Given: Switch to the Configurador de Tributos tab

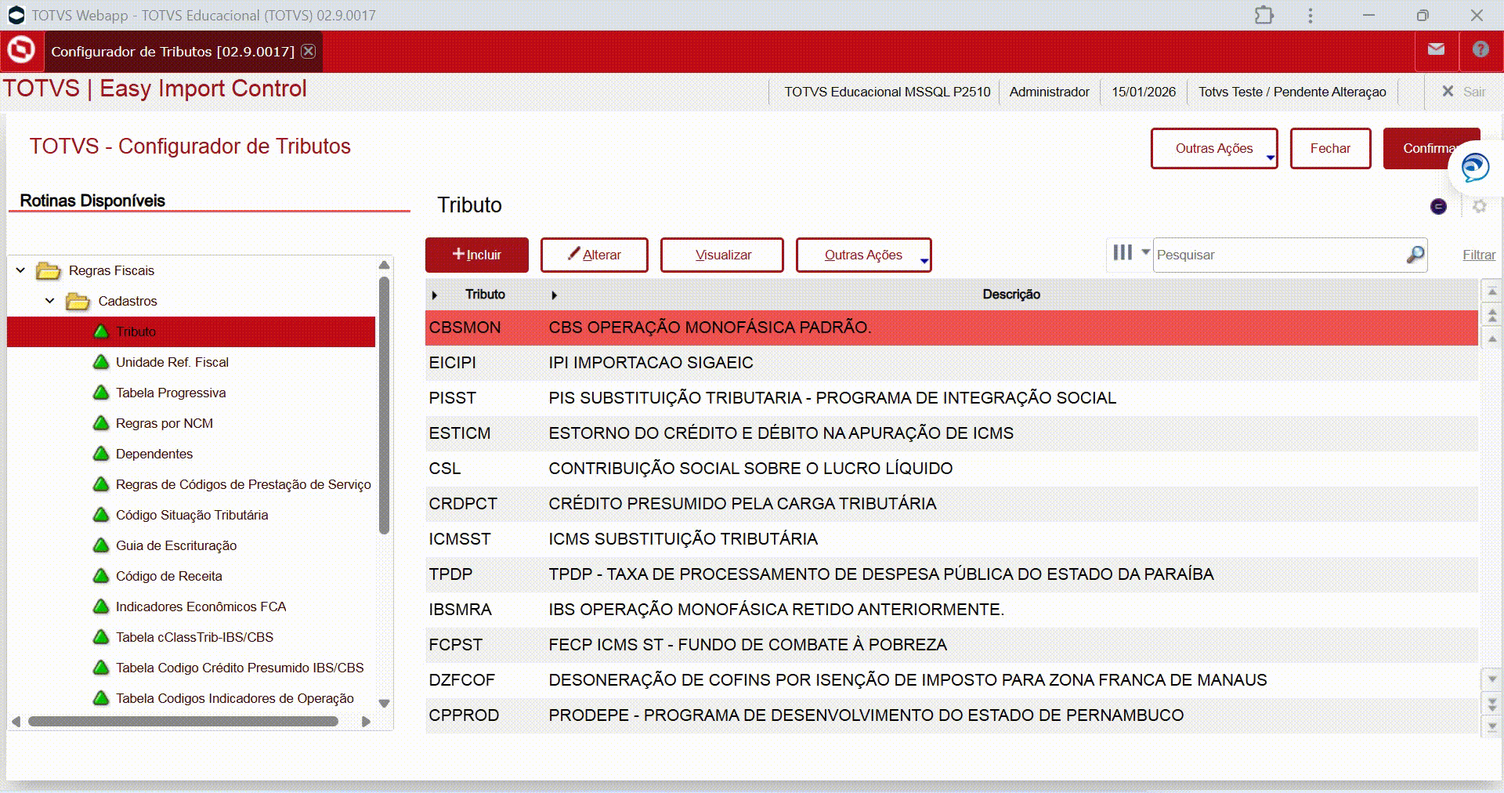Looking at the screenshot, I should (172, 52).
